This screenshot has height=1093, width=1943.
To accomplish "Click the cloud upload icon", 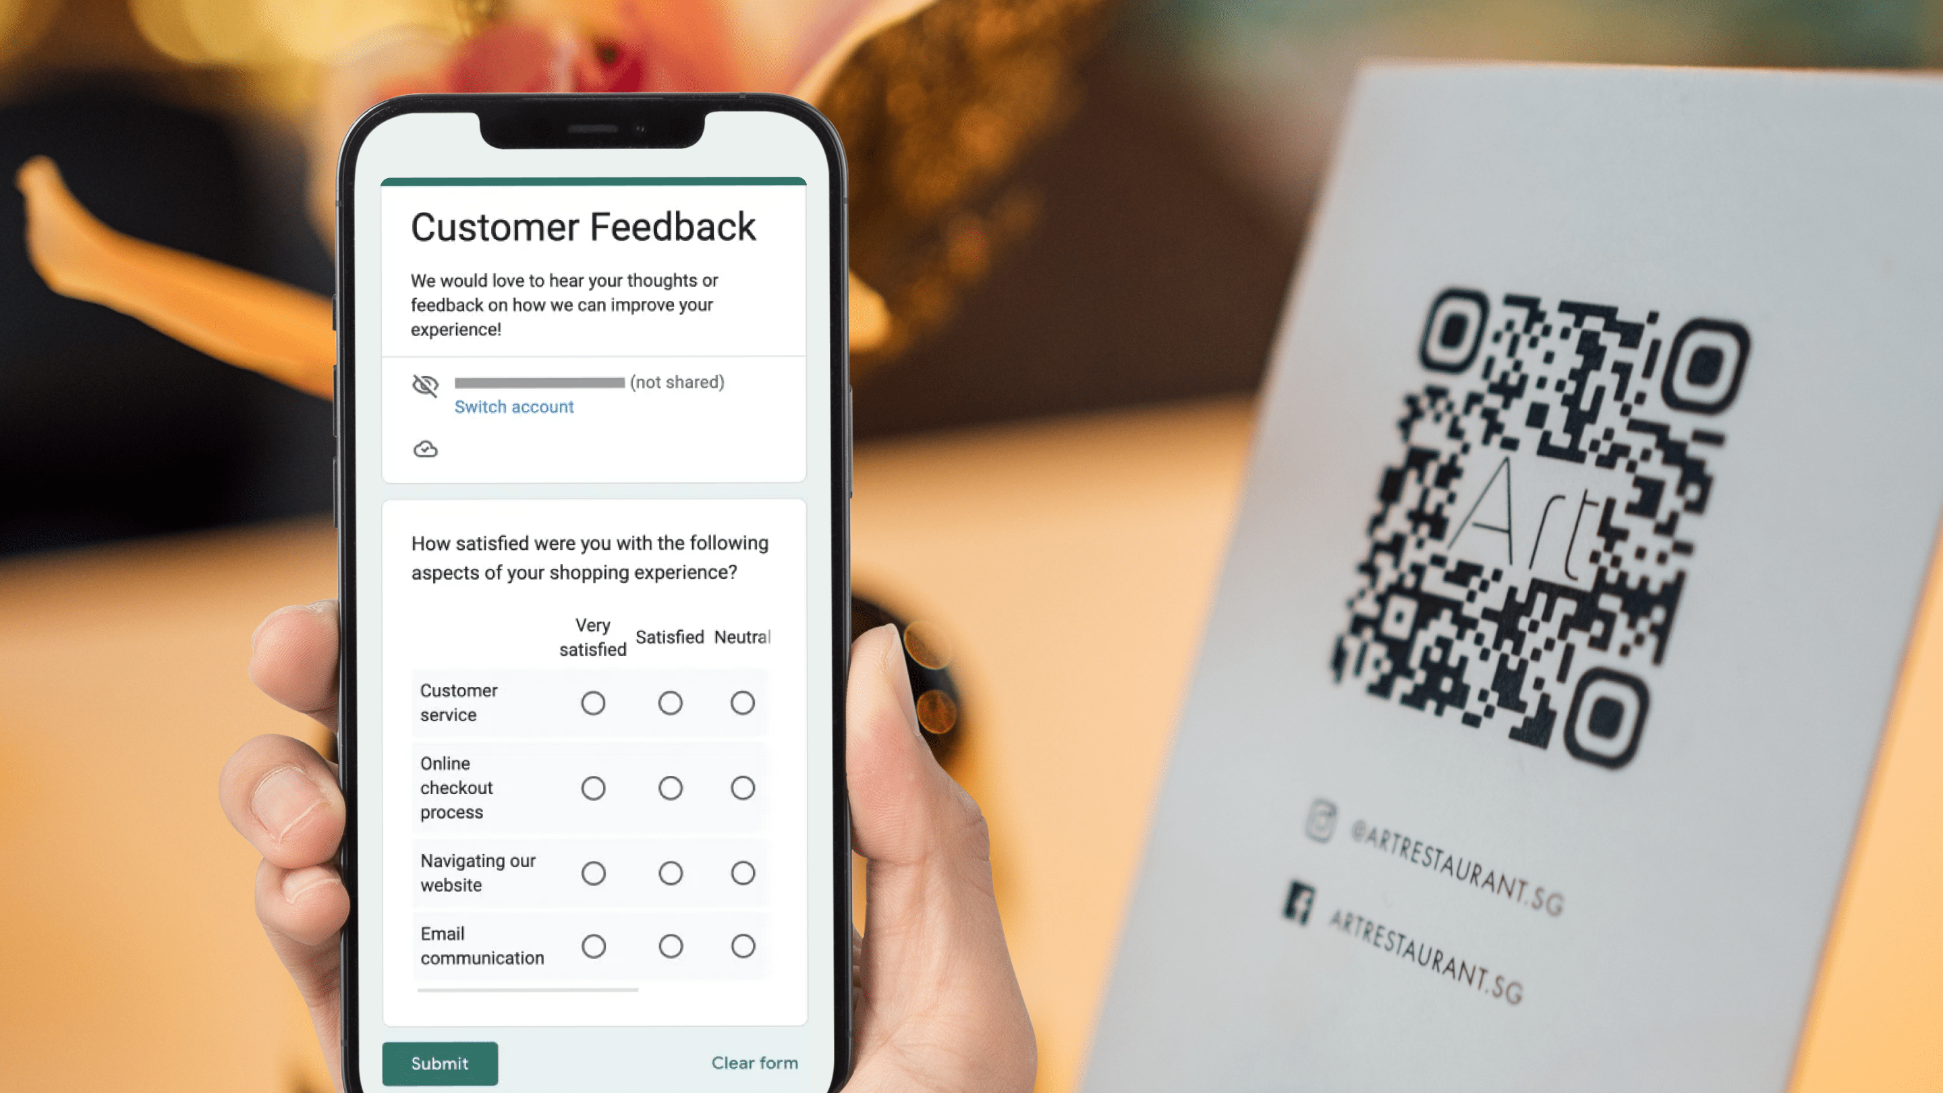I will [424, 449].
